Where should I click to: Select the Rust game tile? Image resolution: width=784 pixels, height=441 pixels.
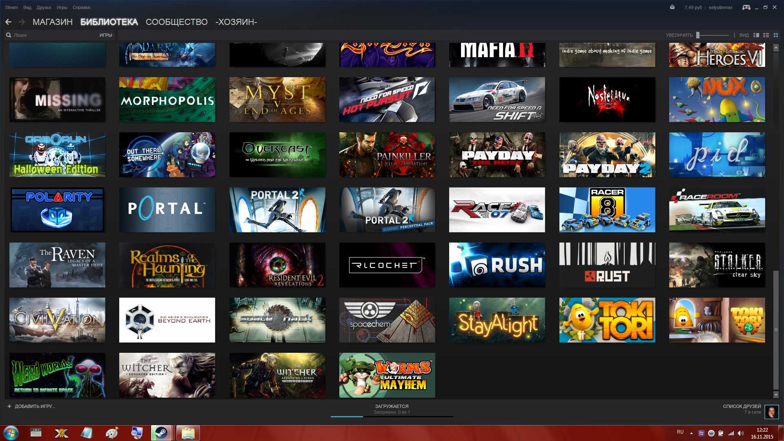coord(607,265)
